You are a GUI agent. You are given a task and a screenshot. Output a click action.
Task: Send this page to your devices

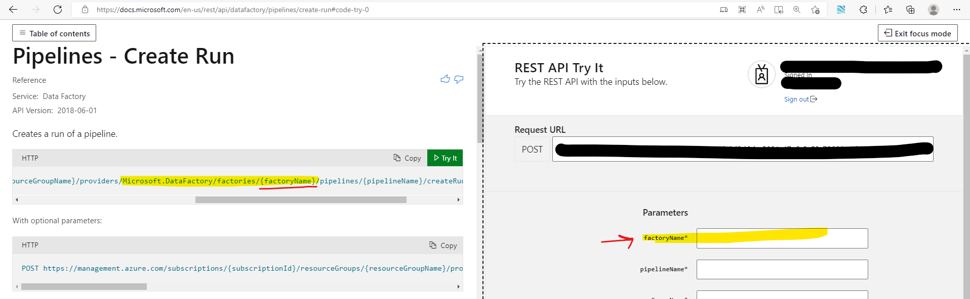pyautogui.click(x=724, y=10)
